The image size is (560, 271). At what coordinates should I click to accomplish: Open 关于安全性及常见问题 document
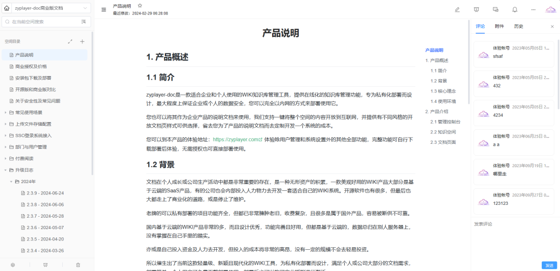pyautogui.click(x=45, y=101)
